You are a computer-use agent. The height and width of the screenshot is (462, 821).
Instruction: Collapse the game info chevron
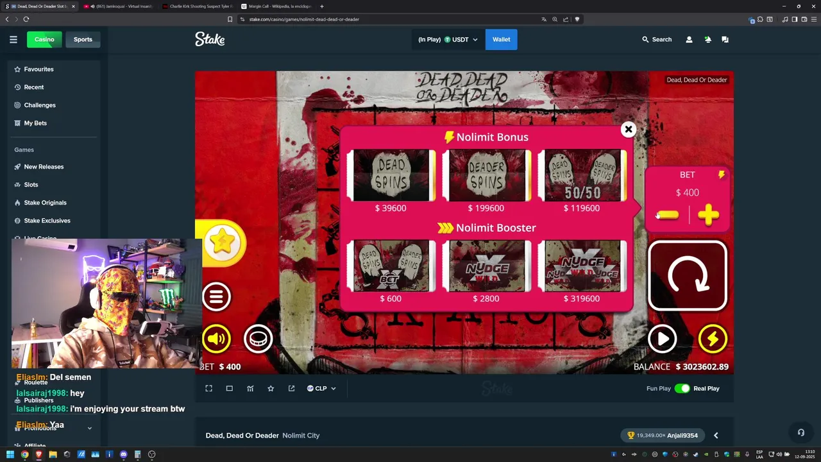coord(716,436)
